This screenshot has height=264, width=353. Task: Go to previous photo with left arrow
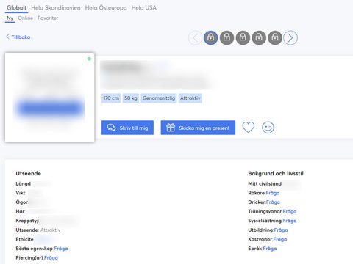(x=196, y=38)
